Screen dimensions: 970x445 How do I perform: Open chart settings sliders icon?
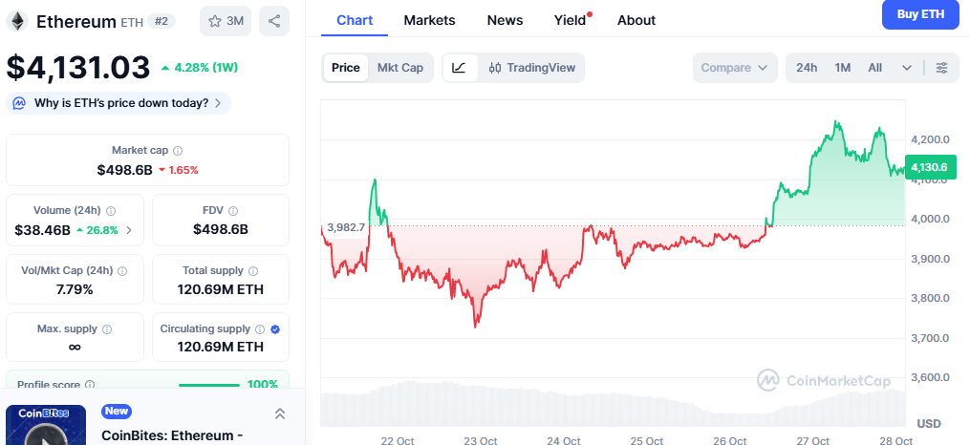pyautogui.click(x=941, y=68)
